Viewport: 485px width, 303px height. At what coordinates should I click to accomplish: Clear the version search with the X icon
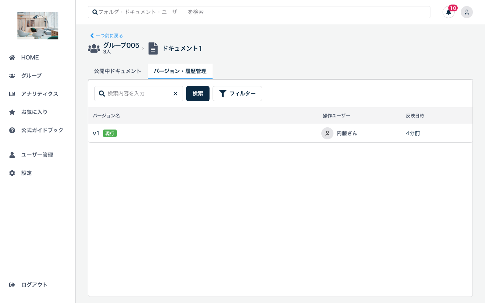click(175, 94)
